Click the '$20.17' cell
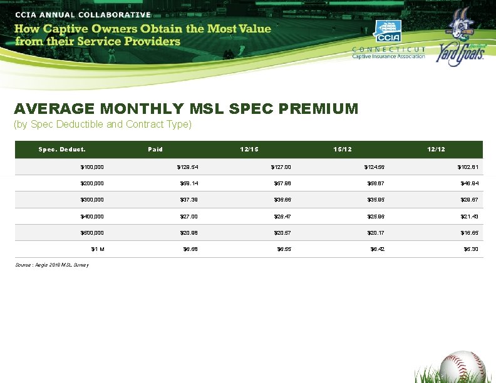496x383 pixels. coord(376,233)
